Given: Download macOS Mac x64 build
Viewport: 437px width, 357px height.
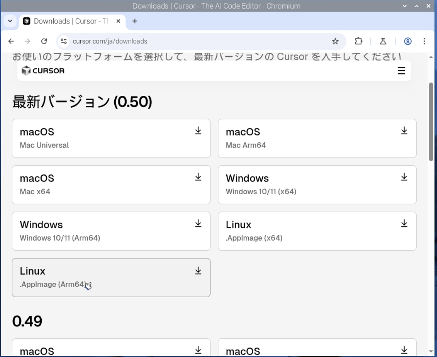Looking at the screenshot, I should [x=111, y=185].
